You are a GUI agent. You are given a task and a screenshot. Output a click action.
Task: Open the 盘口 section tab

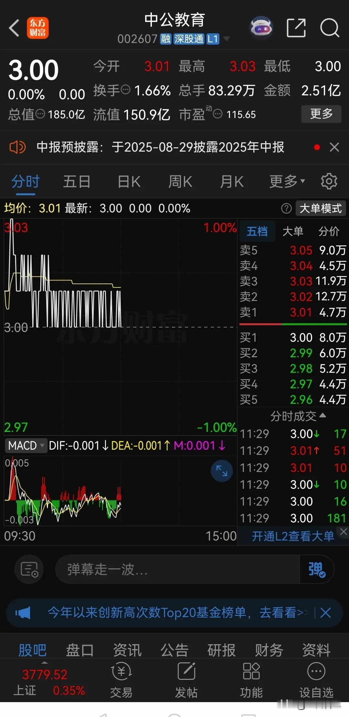click(x=80, y=650)
